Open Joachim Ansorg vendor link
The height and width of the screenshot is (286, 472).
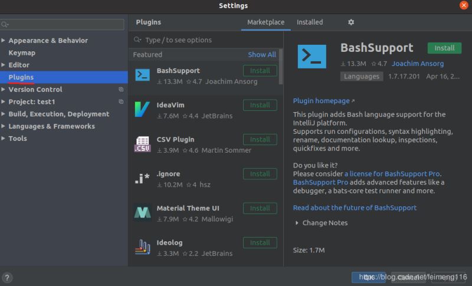click(418, 64)
